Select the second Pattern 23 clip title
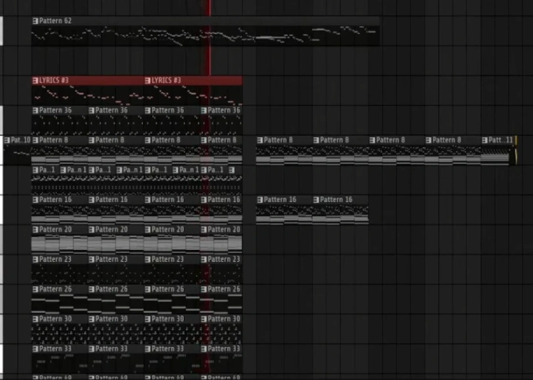The width and height of the screenshot is (533, 380). [112, 260]
